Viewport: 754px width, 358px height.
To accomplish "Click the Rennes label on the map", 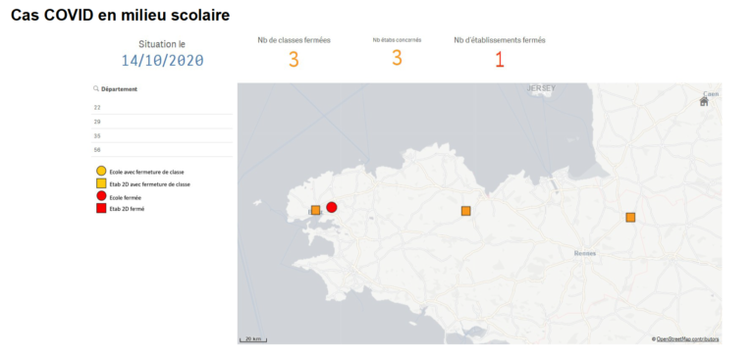I will [x=585, y=253].
